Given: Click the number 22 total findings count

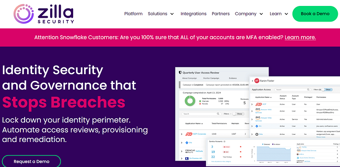Looking at the screenshot, I should (213, 157).
